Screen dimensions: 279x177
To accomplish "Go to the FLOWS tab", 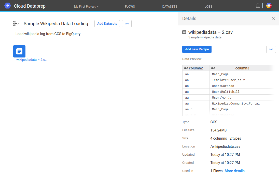I will click(x=130, y=7).
